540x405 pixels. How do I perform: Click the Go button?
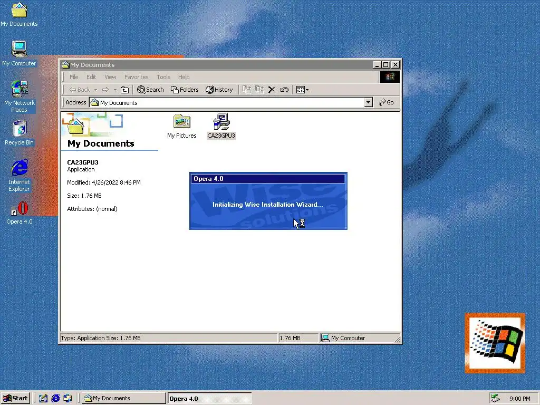pyautogui.click(x=386, y=102)
